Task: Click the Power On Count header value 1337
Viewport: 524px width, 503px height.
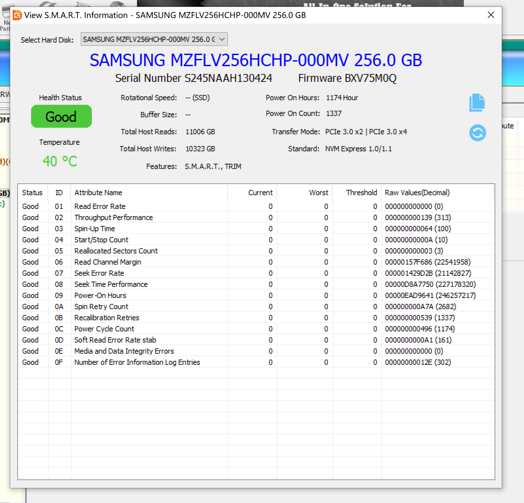Action: [334, 113]
